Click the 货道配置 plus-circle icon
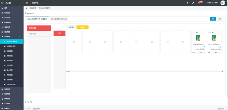The image size is (228, 110). [x=5, y=51]
